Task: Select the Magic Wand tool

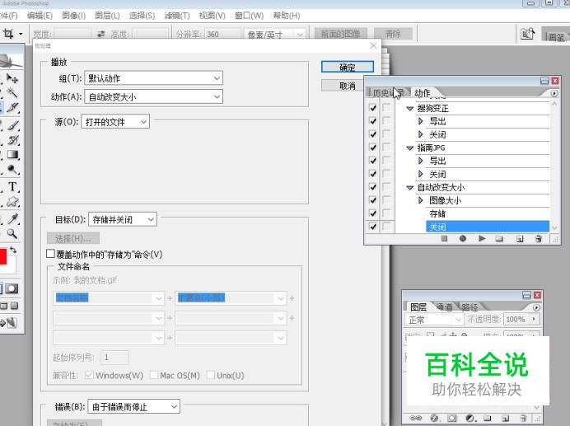Action: pos(12,93)
